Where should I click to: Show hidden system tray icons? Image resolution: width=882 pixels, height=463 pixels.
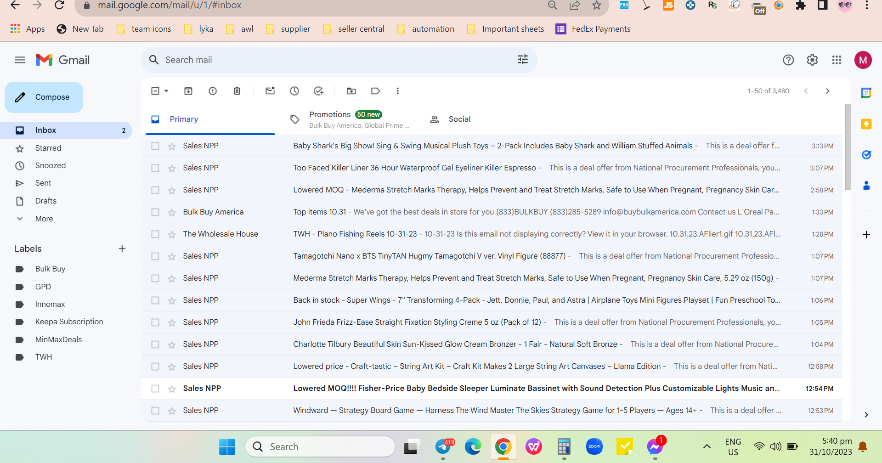(x=707, y=446)
